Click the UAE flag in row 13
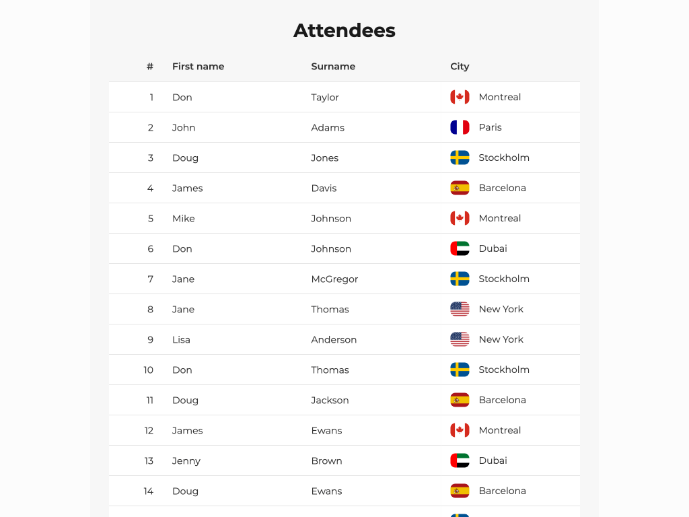 point(460,460)
